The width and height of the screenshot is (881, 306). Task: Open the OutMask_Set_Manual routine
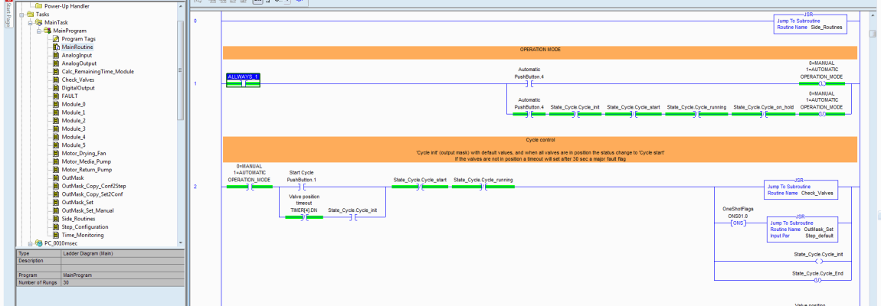click(x=87, y=210)
